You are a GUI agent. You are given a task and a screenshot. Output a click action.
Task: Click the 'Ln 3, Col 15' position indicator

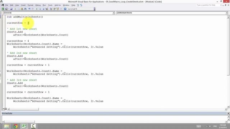(73, 9)
